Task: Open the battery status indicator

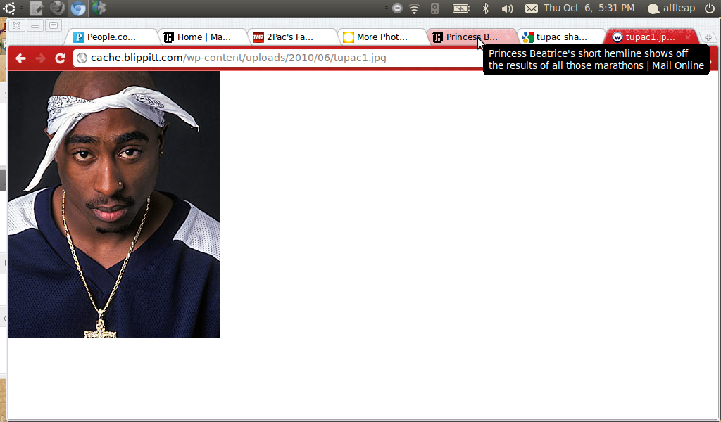Action: click(461, 8)
